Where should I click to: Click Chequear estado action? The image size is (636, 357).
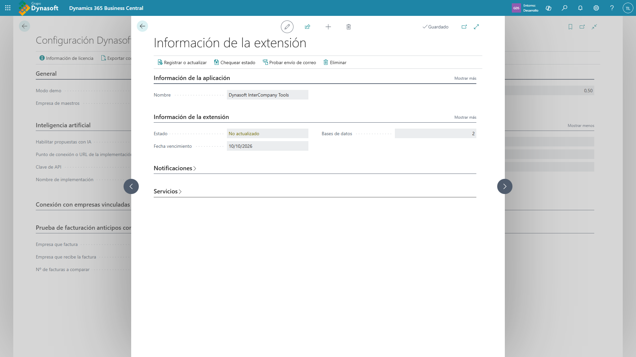click(235, 62)
